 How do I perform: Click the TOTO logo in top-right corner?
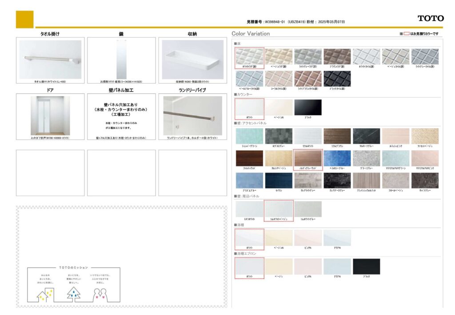coord(430,18)
